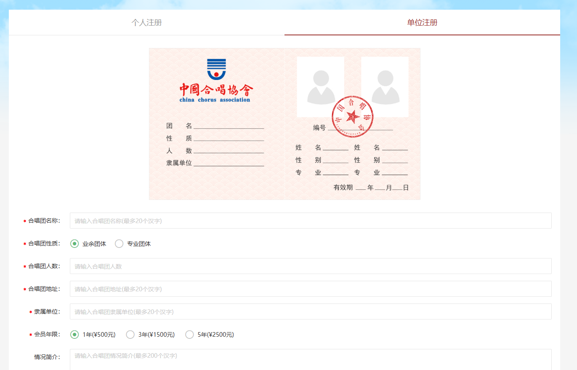Choose 3年(¥1500元) membership term
The image size is (577, 370).
tap(130, 335)
